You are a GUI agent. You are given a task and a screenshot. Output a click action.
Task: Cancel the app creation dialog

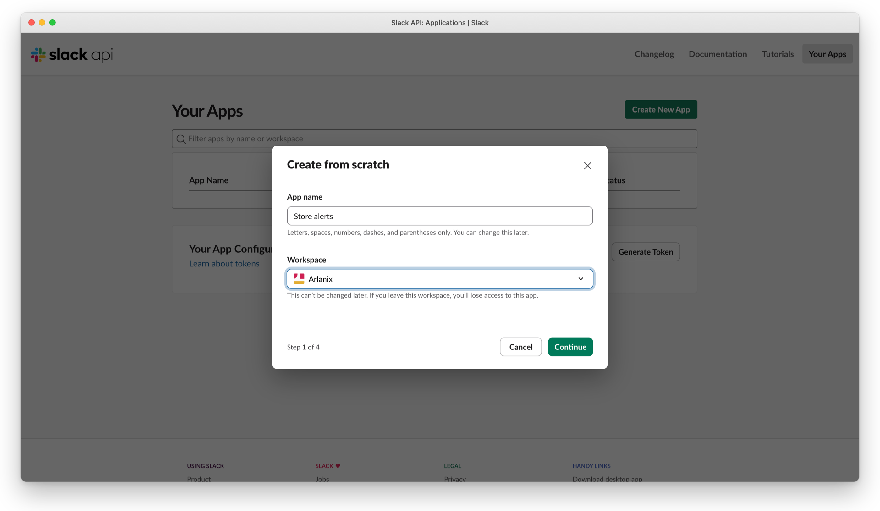coord(521,347)
